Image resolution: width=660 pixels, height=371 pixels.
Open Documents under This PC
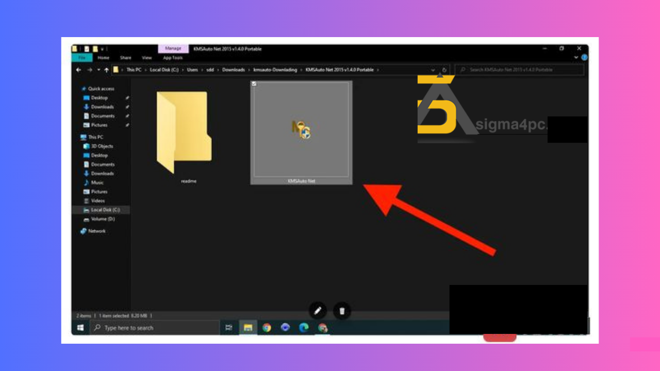[x=103, y=164]
